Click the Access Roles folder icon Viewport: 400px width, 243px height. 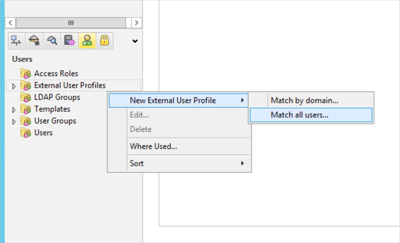pos(26,74)
